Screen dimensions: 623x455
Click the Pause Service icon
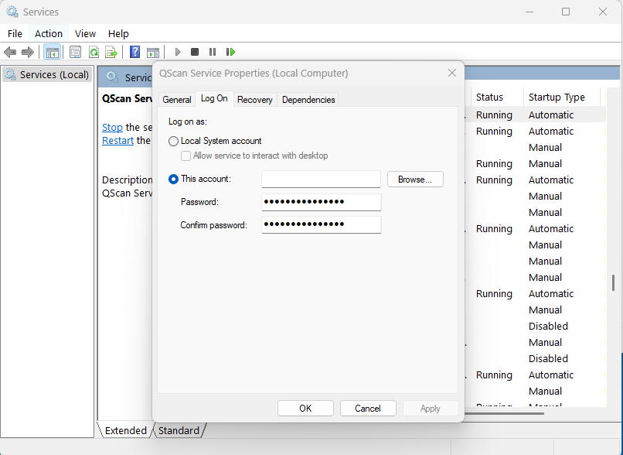(x=213, y=52)
